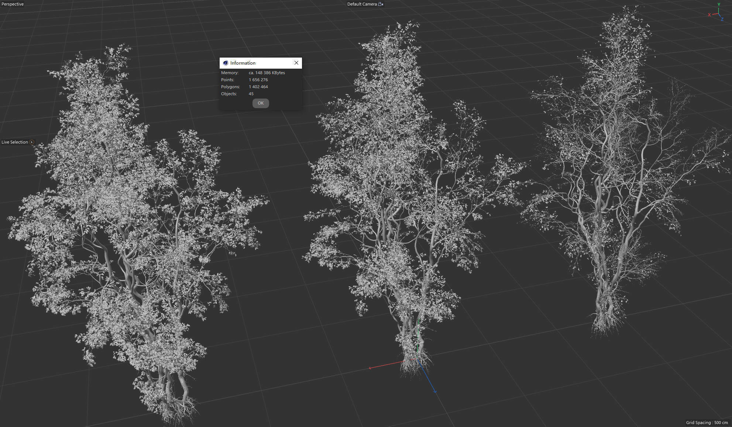Click the Information dialog title text
The image size is (732, 427).
pos(243,63)
